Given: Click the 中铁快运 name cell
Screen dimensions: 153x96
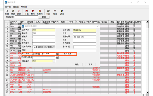Looking at the screenshot, I should click(x=22, y=73).
